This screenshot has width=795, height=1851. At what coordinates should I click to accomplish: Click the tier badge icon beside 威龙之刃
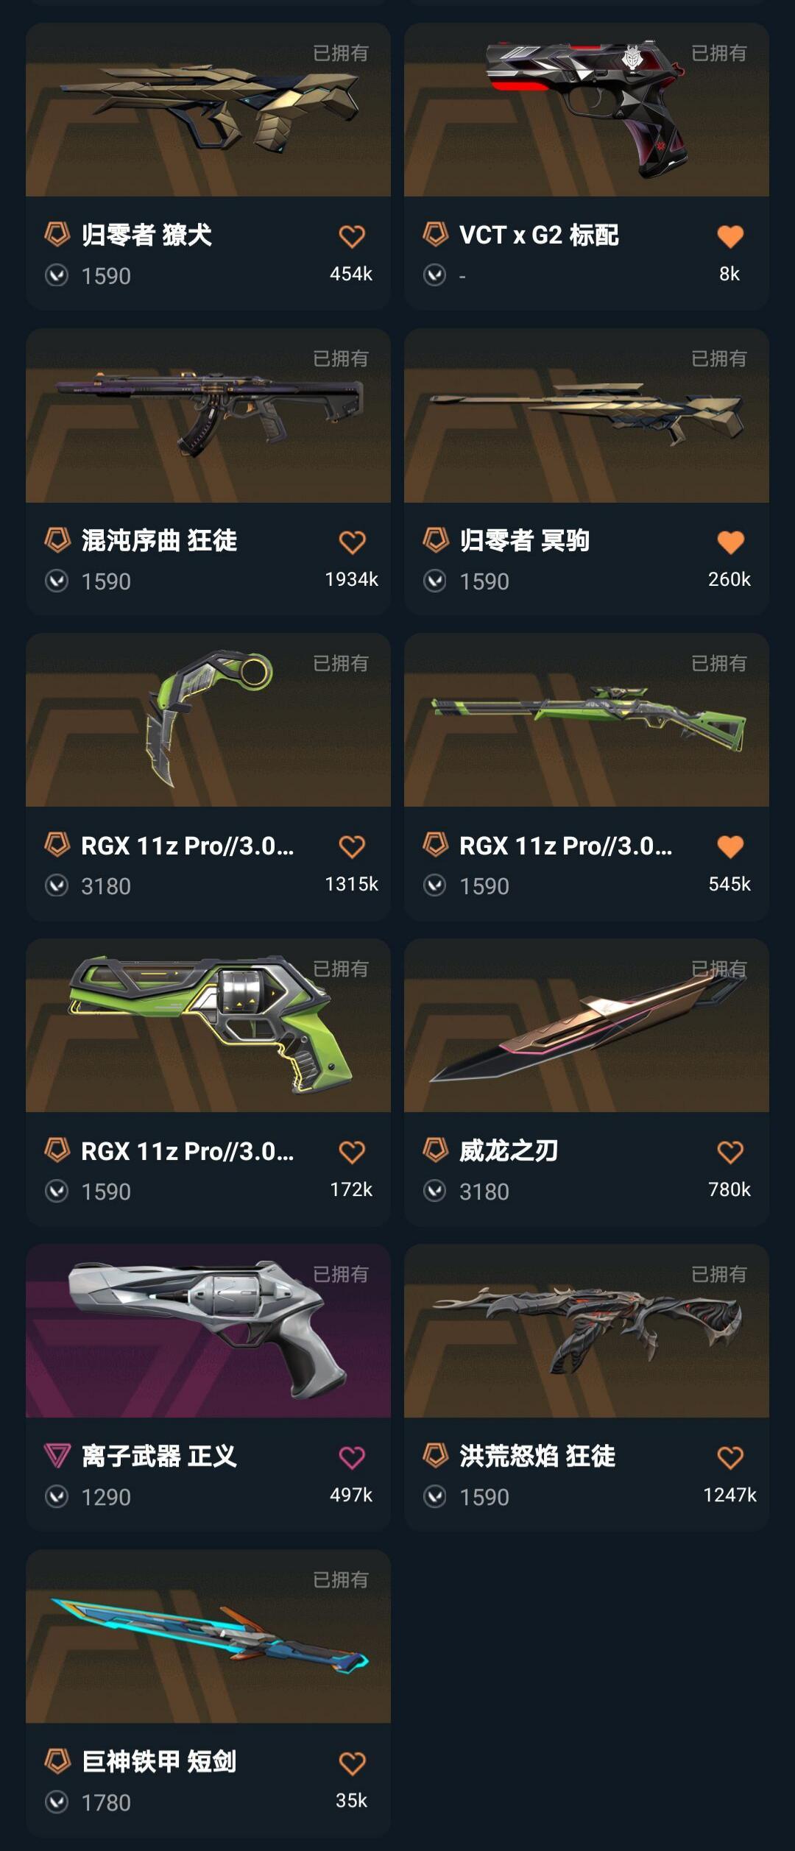click(436, 1150)
